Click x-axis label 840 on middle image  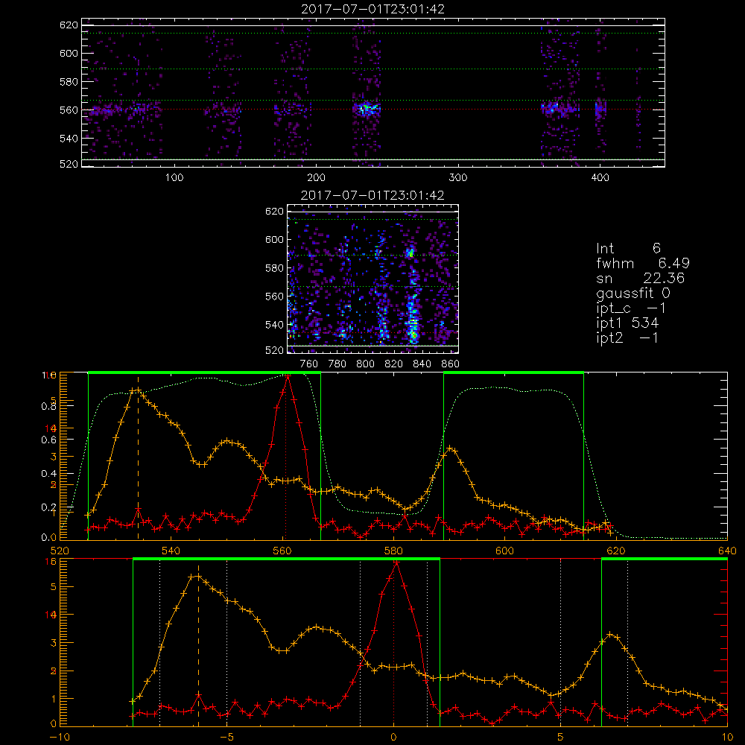pyautogui.click(x=422, y=364)
